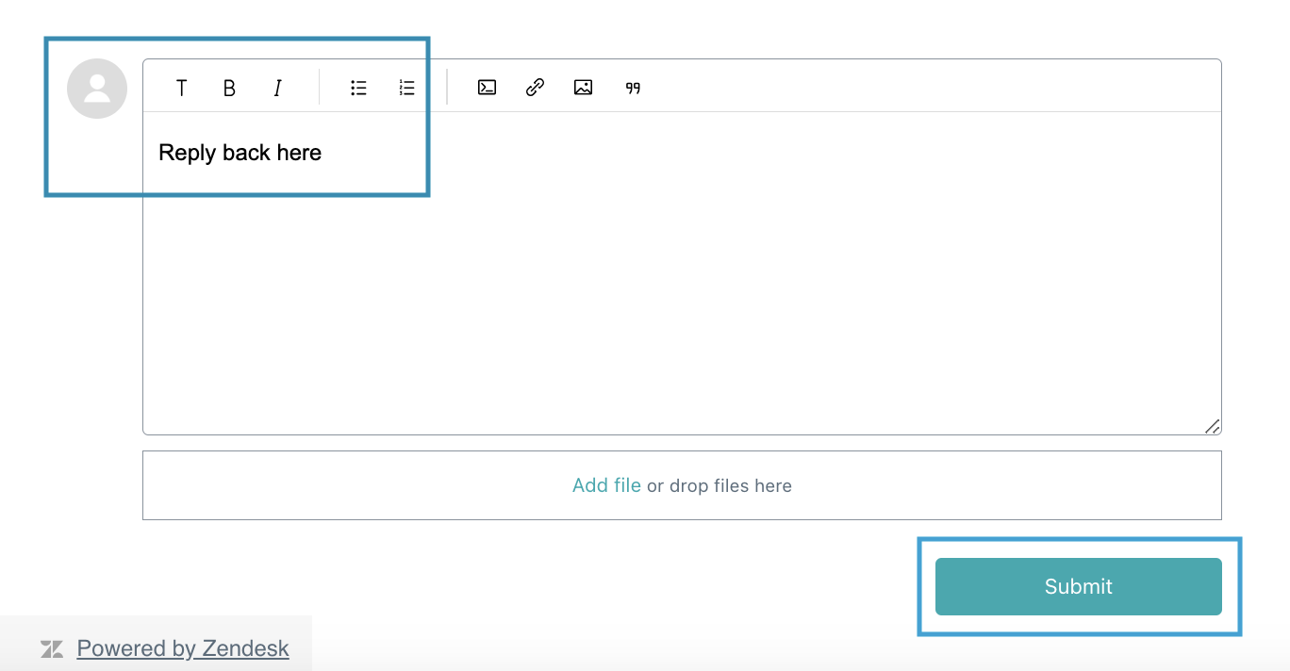Toggle bold formatting
The height and width of the screenshot is (671, 1290).
229,88
